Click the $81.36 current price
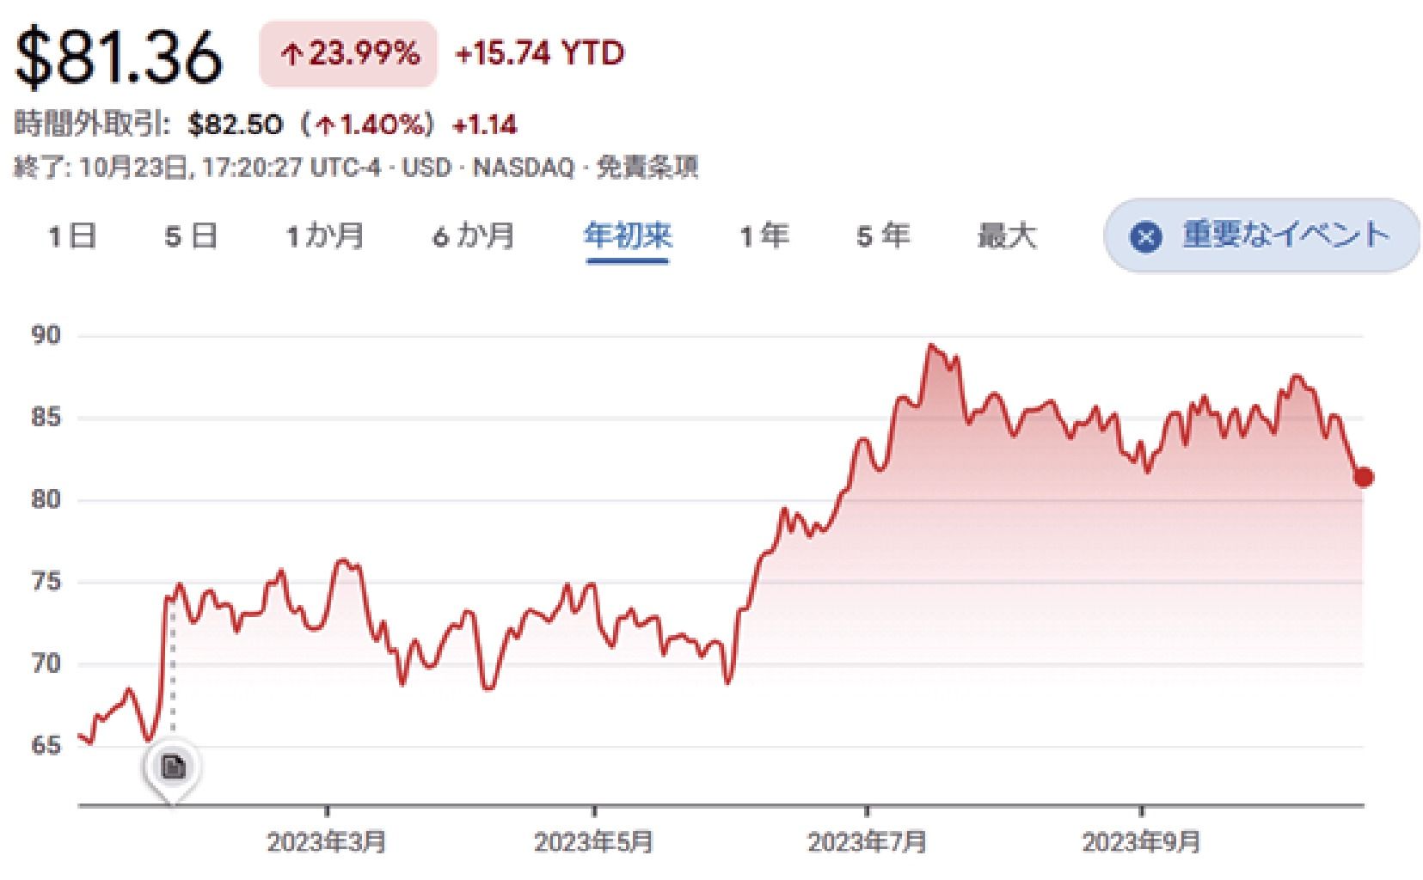 tap(119, 57)
